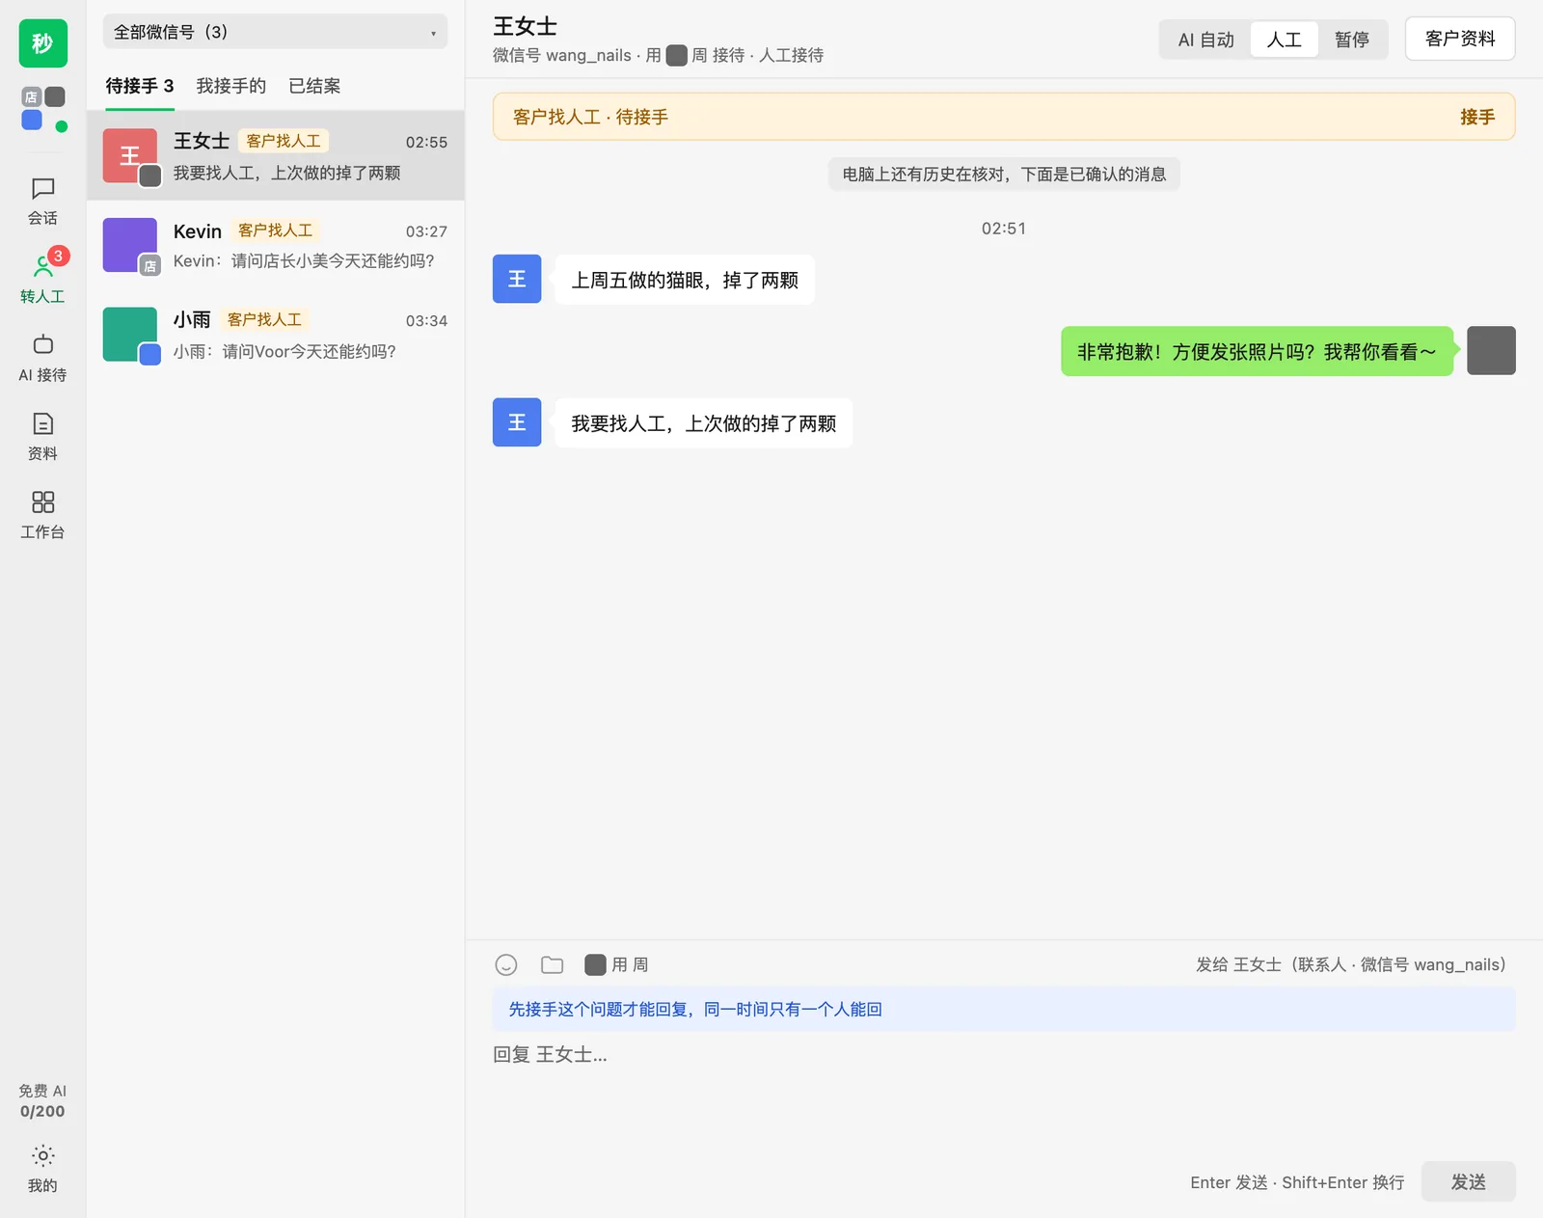Click the 回复 王女士 reply input field

click(x=1003, y=1095)
